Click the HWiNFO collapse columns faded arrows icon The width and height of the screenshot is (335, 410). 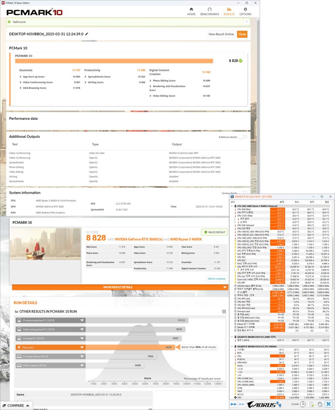pyautogui.click(x=242, y=404)
